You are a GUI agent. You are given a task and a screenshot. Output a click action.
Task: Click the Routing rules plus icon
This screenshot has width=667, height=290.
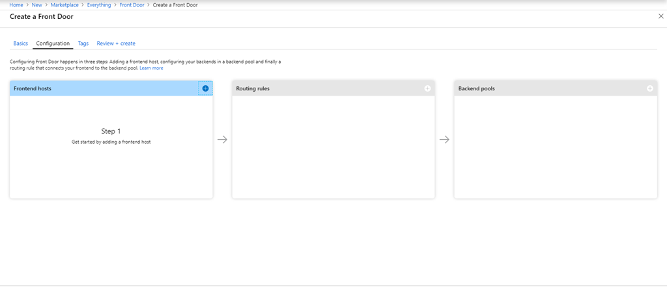pos(427,88)
